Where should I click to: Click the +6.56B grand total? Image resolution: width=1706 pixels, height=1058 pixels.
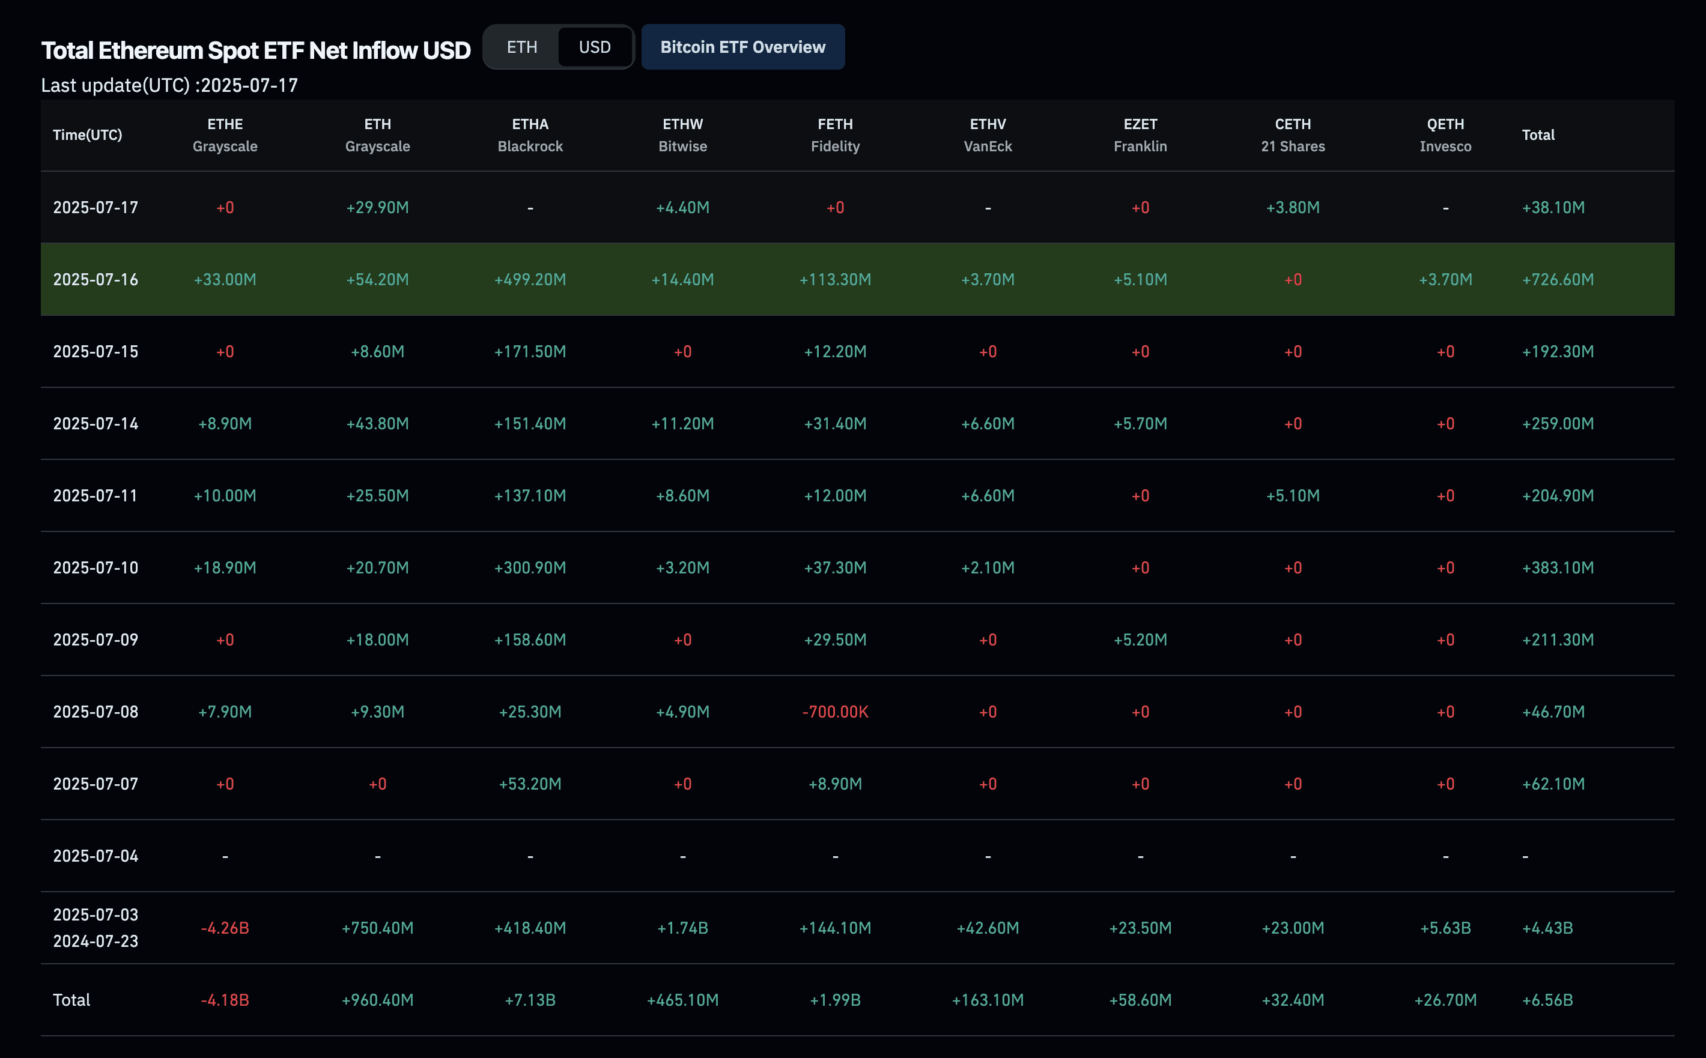[1547, 1000]
